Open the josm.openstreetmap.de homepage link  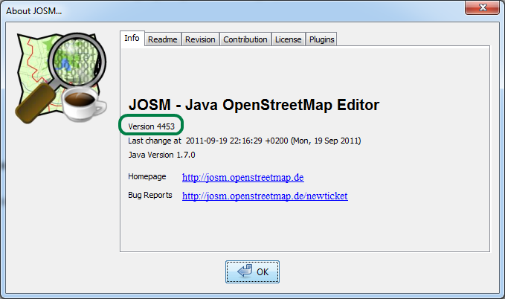pos(242,178)
